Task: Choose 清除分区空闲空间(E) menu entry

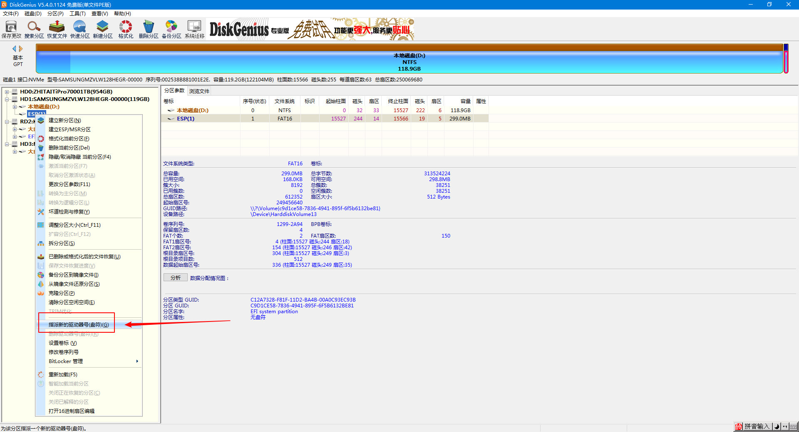Action: click(89, 302)
